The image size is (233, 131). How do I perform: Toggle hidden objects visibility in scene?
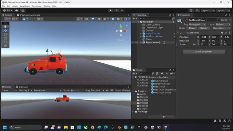[x=113, y=19]
